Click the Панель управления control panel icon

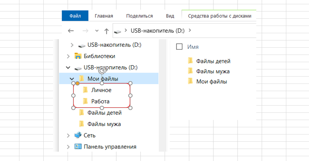point(78,147)
